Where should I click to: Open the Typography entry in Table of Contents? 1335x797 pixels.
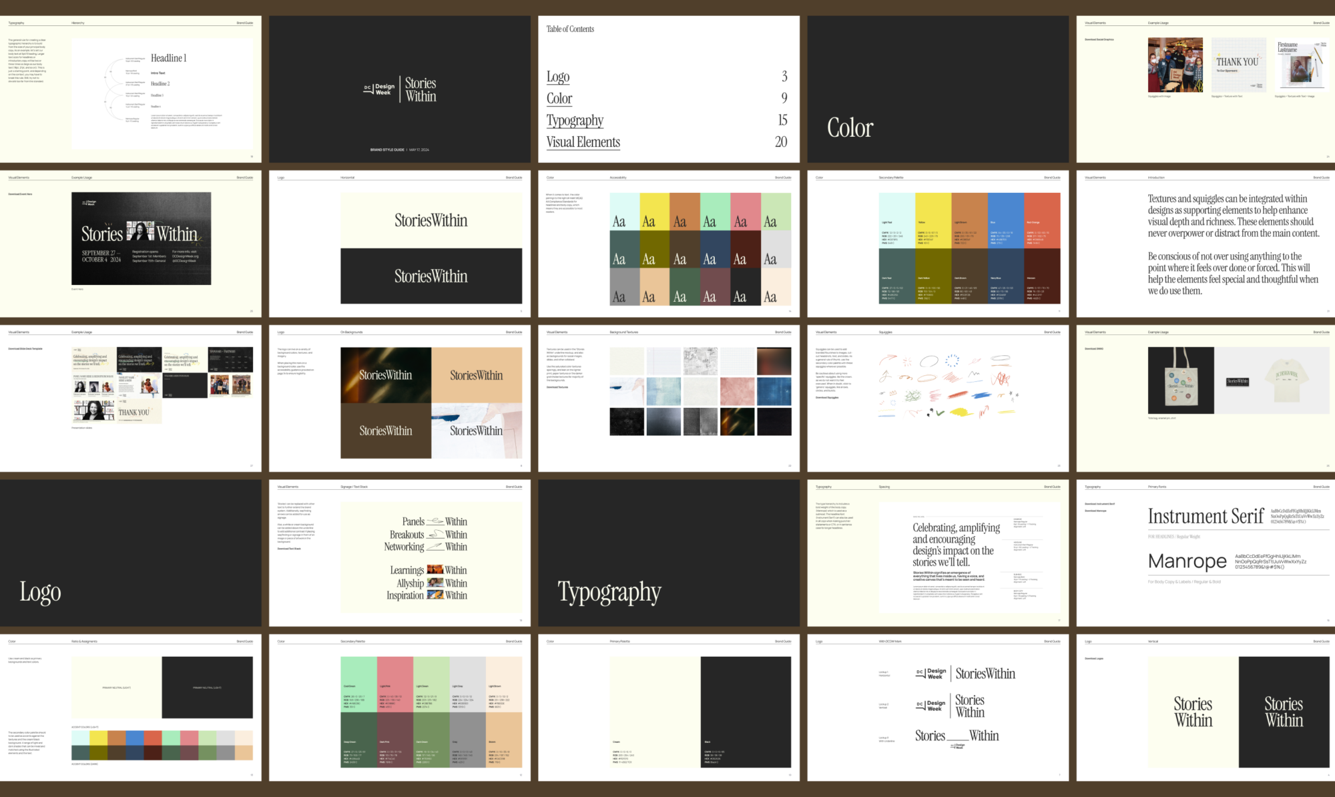click(575, 120)
